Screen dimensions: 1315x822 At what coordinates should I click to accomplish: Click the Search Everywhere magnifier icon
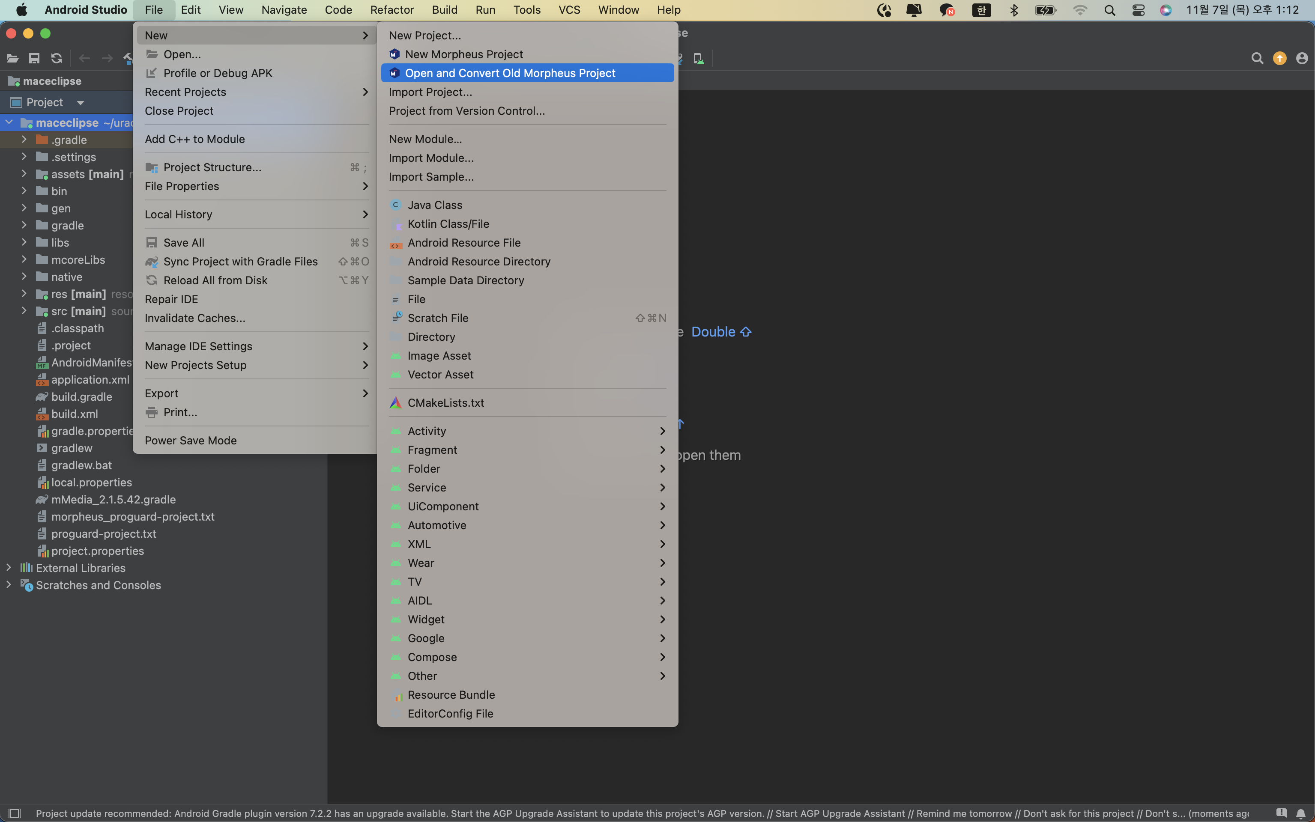[1257, 58]
